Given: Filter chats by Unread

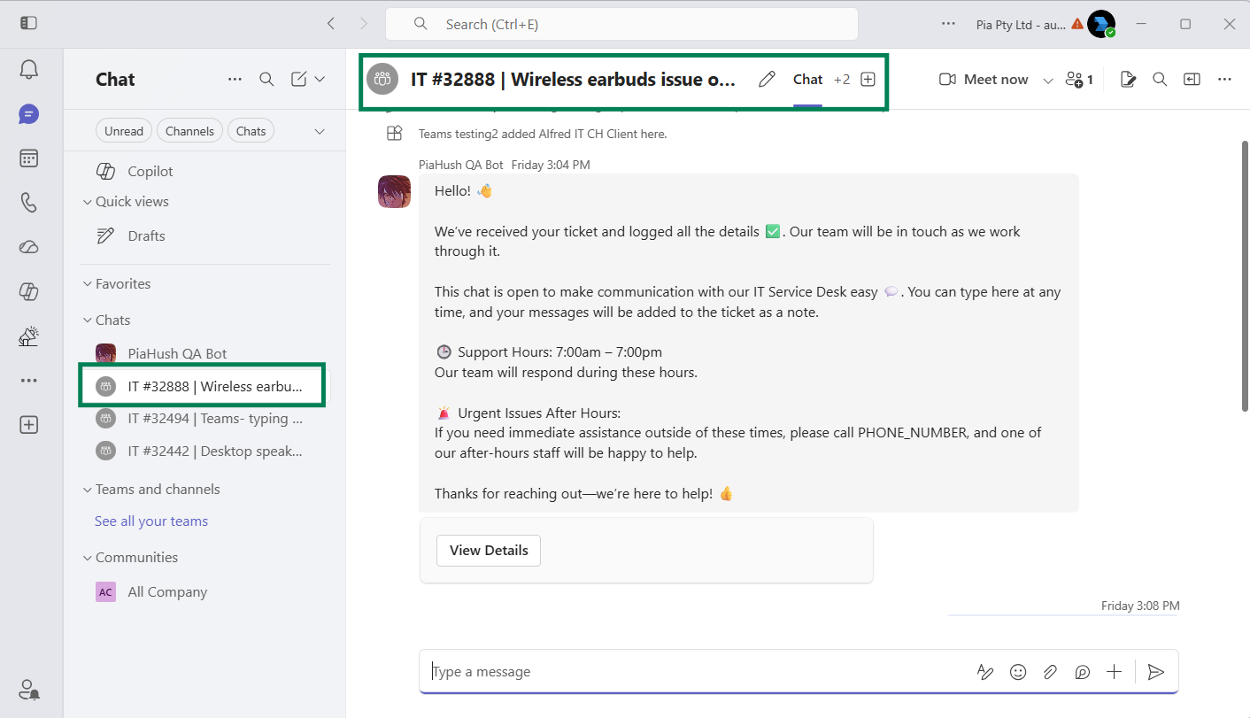Looking at the screenshot, I should point(123,131).
